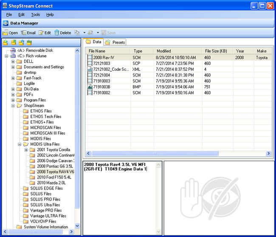Click the Email toolbar icon
276x237 pixels.
(23, 33)
